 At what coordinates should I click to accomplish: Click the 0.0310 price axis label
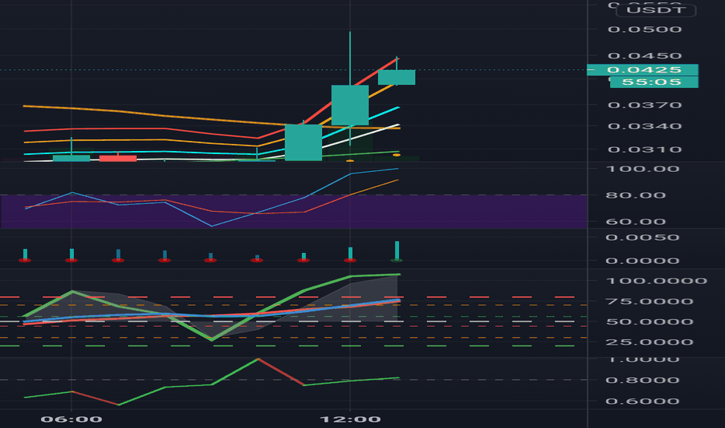645,150
